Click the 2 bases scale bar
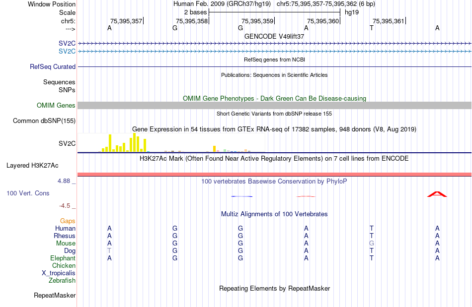The height and width of the screenshot is (307, 472). 274,12
